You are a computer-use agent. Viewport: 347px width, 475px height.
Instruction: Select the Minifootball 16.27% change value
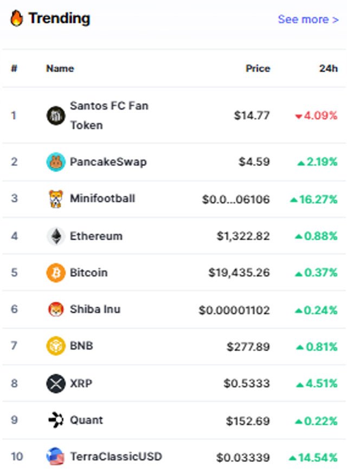point(314,200)
